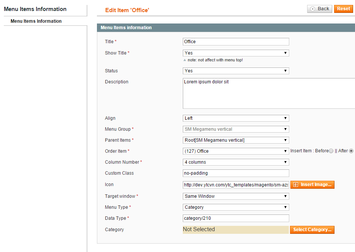
Task: Click the Icon URL input field
Action: 236,185
